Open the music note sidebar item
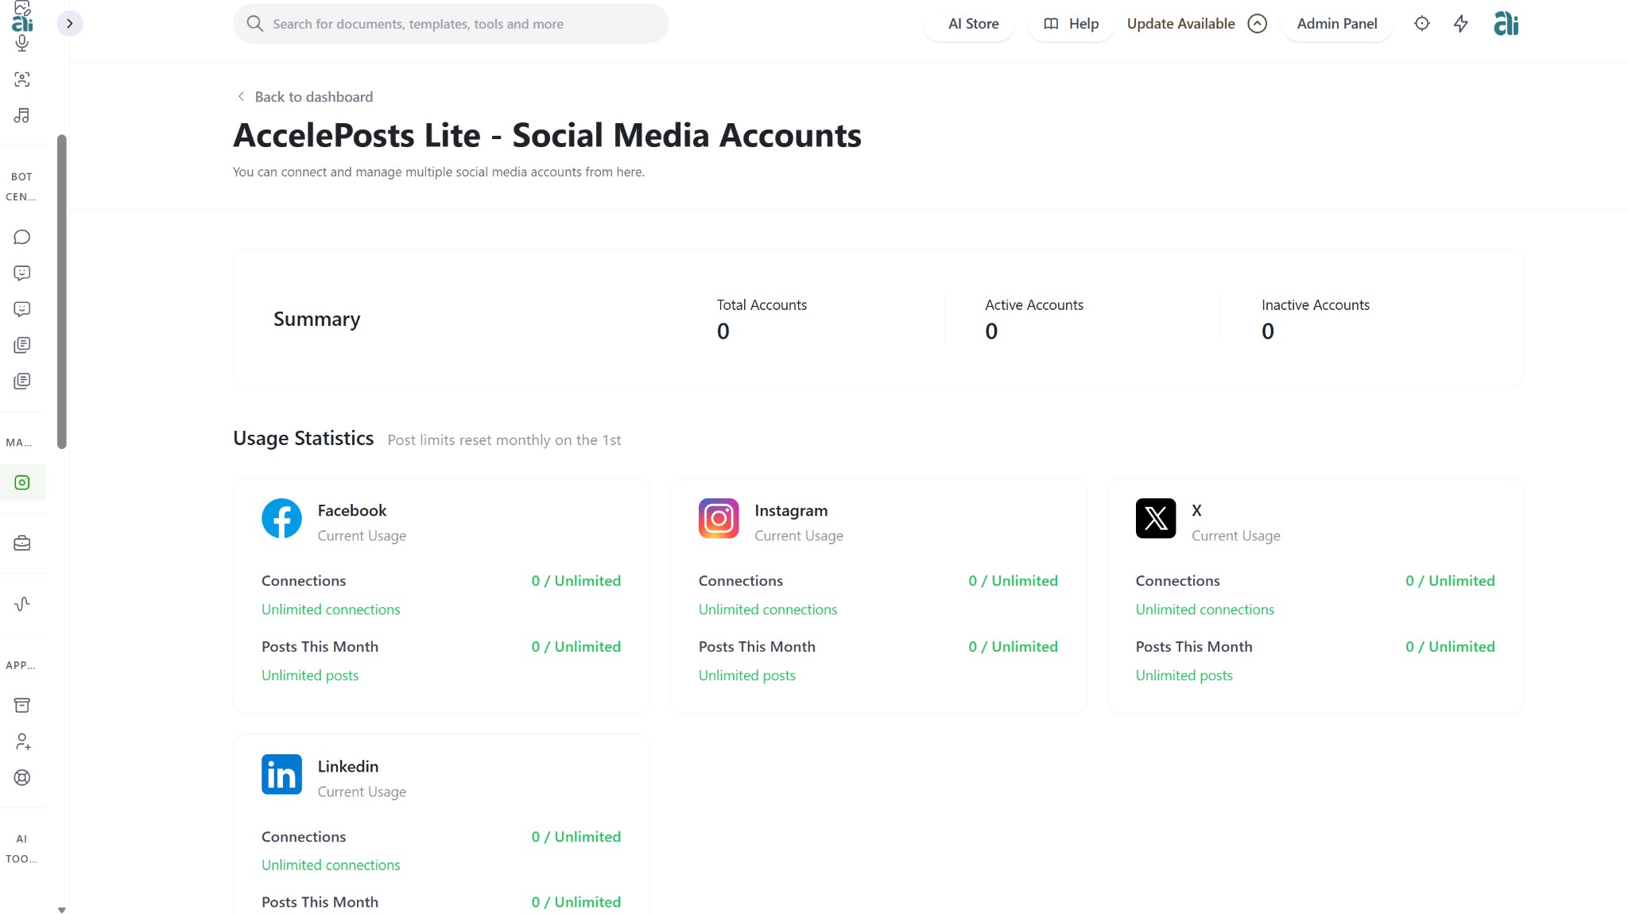Viewport: 1628px width, 914px height. click(21, 116)
